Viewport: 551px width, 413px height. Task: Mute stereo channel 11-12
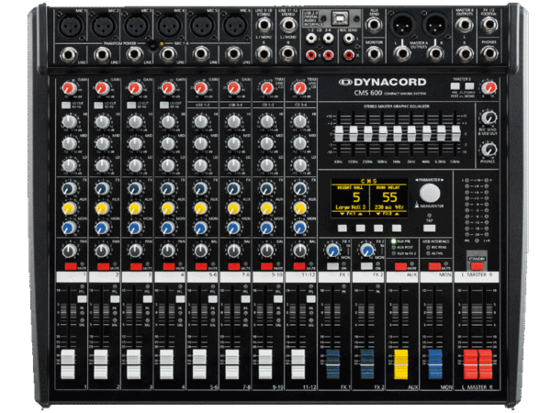click(x=299, y=266)
